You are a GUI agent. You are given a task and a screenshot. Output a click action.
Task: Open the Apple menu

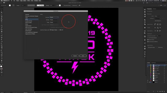tap(2, 1)
